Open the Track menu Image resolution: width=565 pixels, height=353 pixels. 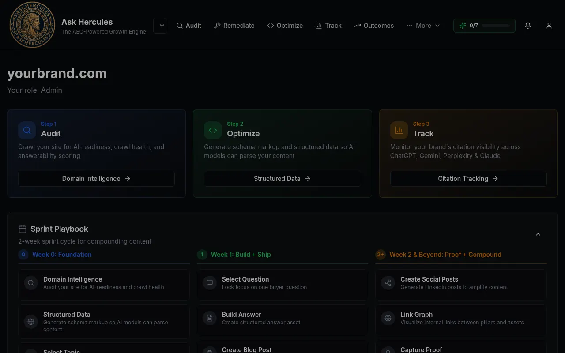pos(328,26)
